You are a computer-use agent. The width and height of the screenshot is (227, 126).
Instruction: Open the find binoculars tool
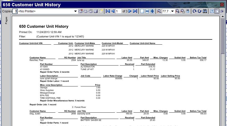tap(205, 11)
